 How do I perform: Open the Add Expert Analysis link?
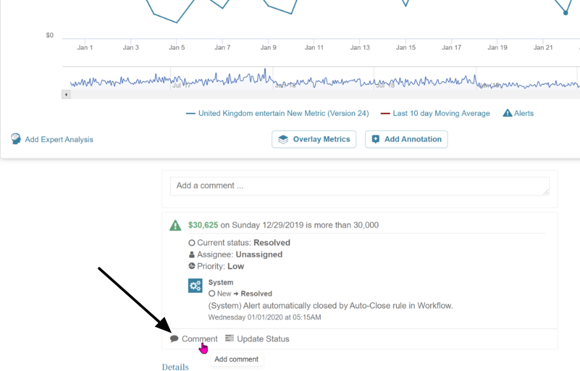tap(59, 139)
